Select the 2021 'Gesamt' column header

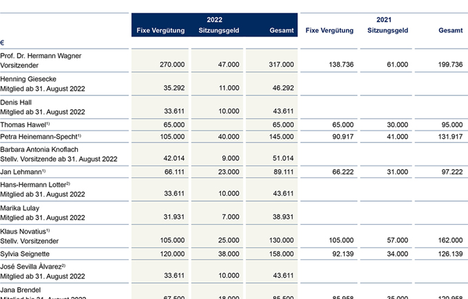tap(450, 30)
